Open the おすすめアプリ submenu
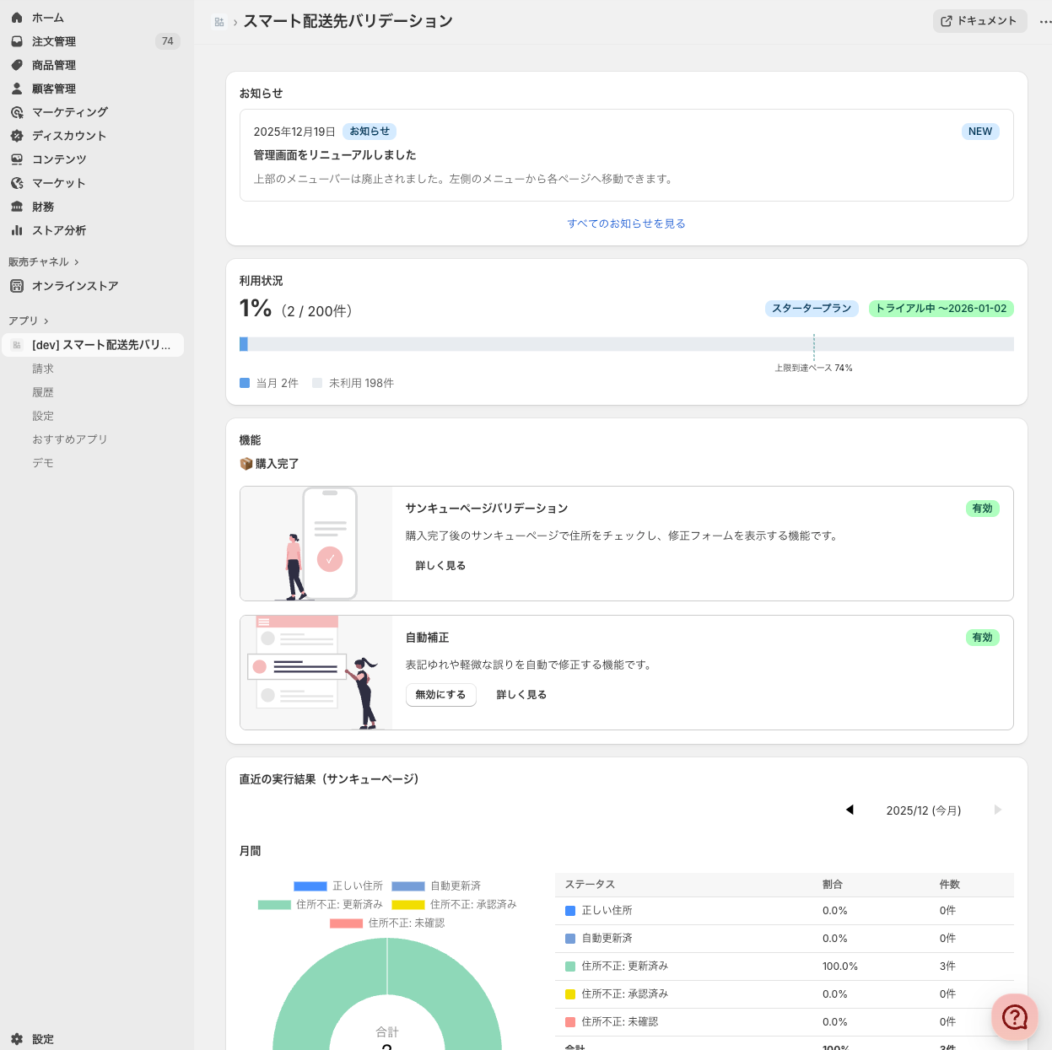The height and width of the screenshot is (1050, 1052). click(x=70, y=439)
